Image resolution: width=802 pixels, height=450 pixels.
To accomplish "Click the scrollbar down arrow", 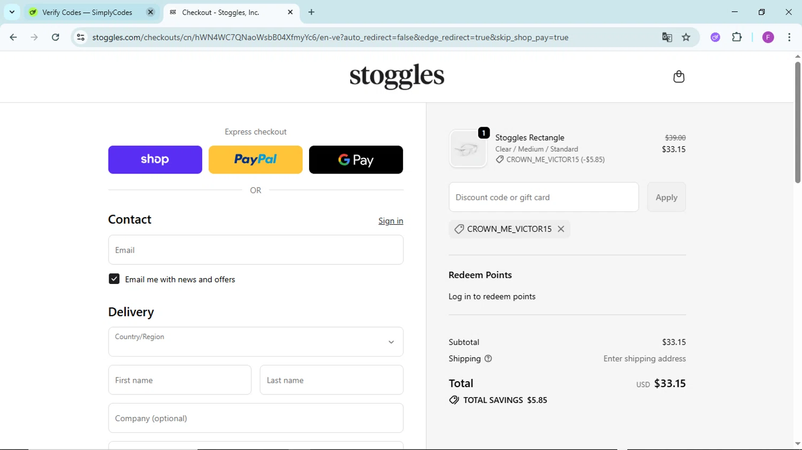I will [797, 444].
